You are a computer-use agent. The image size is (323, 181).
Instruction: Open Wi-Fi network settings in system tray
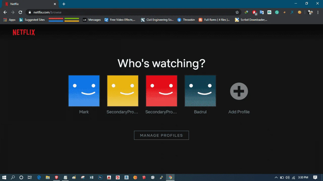(x=293, y=177)
